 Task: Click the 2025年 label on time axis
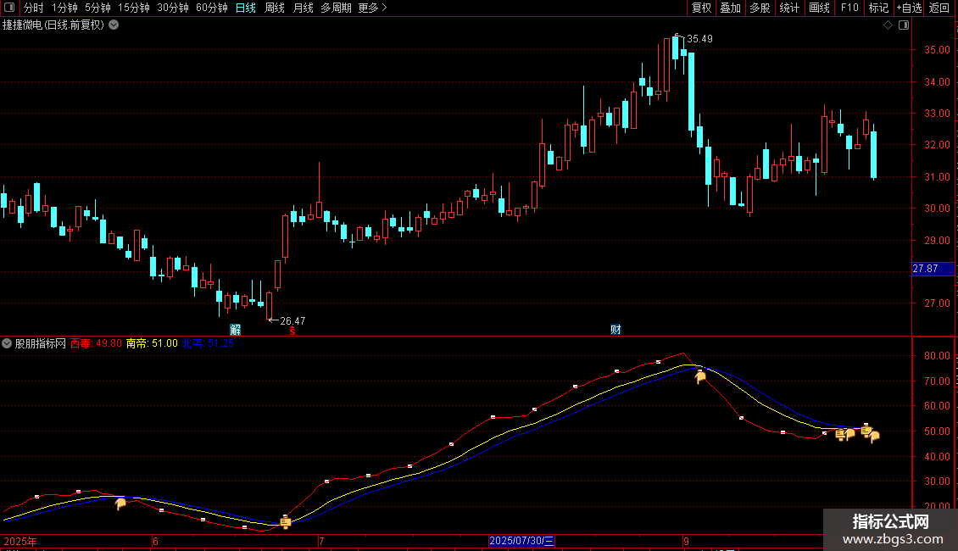point(20,541)
